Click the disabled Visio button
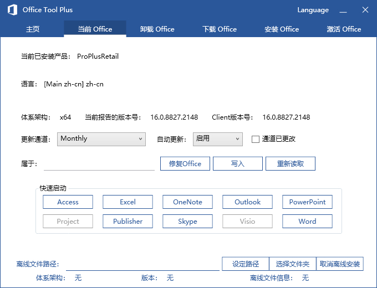The height and width of the screenshot is (288, 377). [x=247, y=221]
